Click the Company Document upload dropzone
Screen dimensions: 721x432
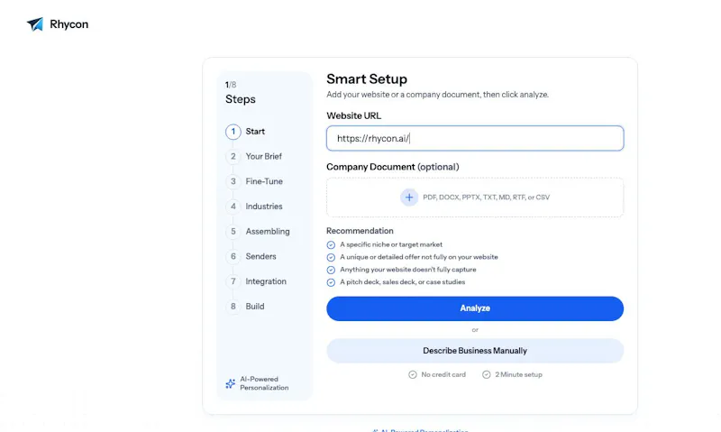[475, 198]
